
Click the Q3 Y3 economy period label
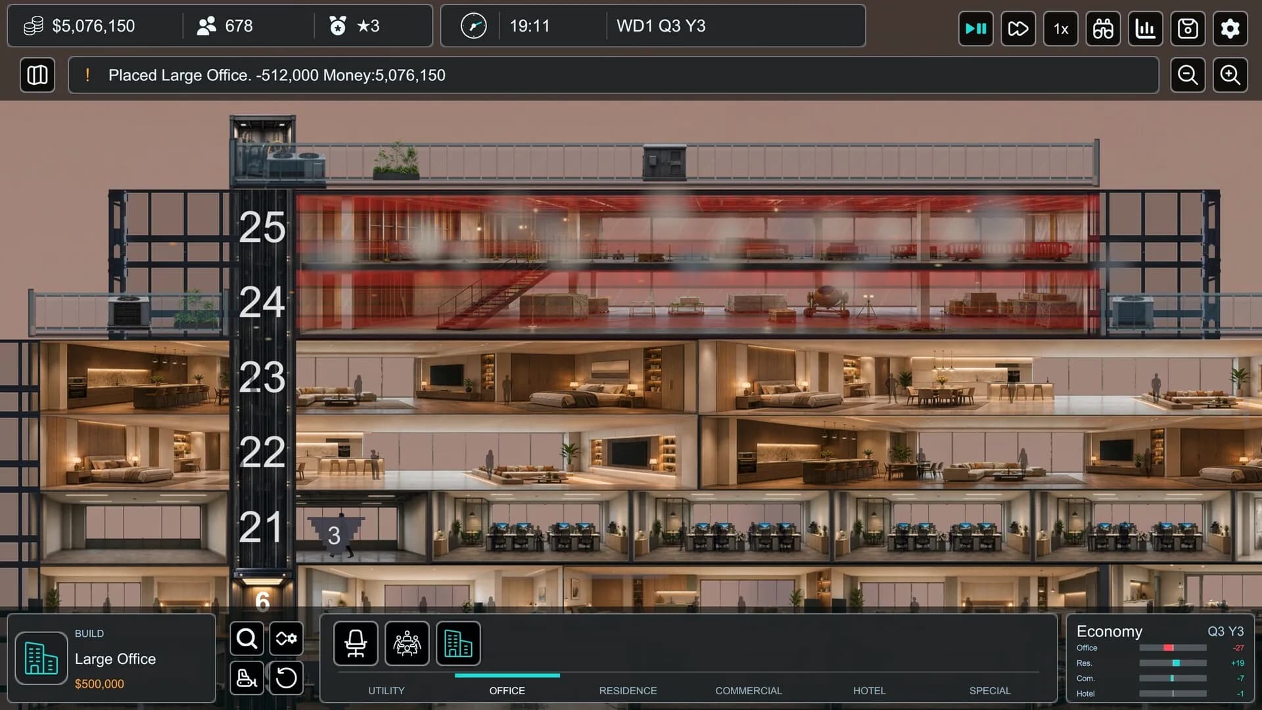pyautogui.click(x=1225, y=631)
